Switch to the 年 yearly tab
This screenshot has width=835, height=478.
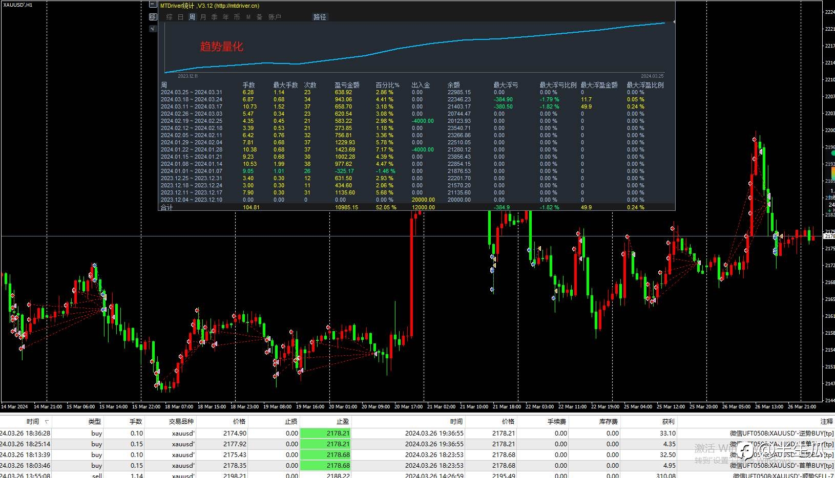(225, 17)
